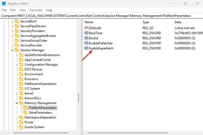Click the Registry Editor app icon in title bar
The width and height of the screenshot is (203, 135).
[x=4, y=3]
